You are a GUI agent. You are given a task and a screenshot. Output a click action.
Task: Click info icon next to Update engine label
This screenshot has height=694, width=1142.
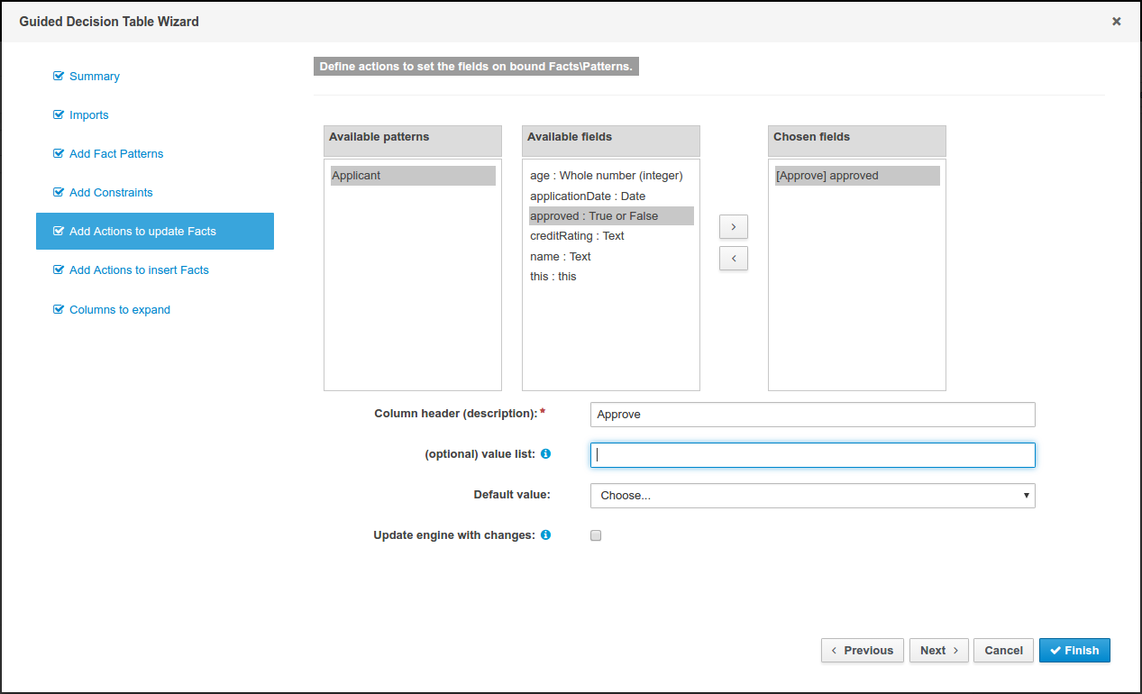[x=545, y=535]
